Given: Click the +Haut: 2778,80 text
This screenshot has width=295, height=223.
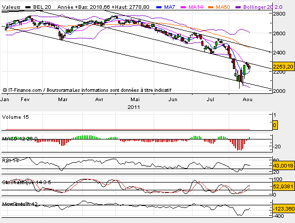Looking at the screenshot, I should click(131, 7).
